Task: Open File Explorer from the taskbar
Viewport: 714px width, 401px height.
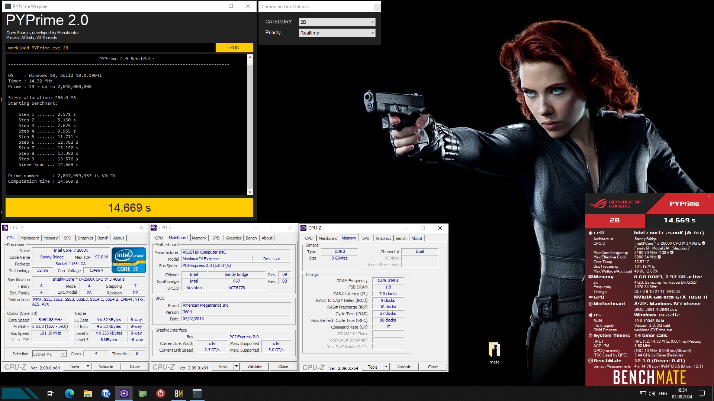Action: point(88,394)
